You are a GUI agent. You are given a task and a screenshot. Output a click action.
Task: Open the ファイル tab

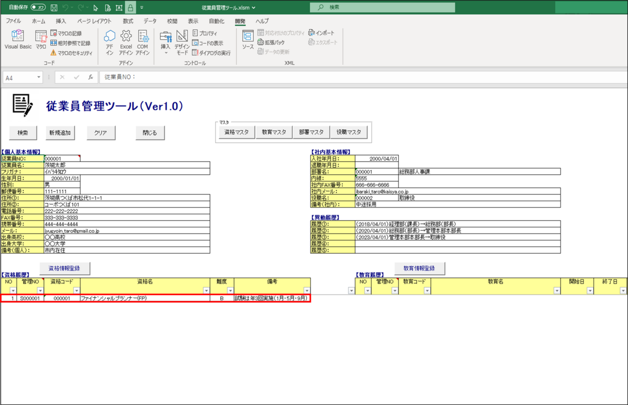point(13,21)
